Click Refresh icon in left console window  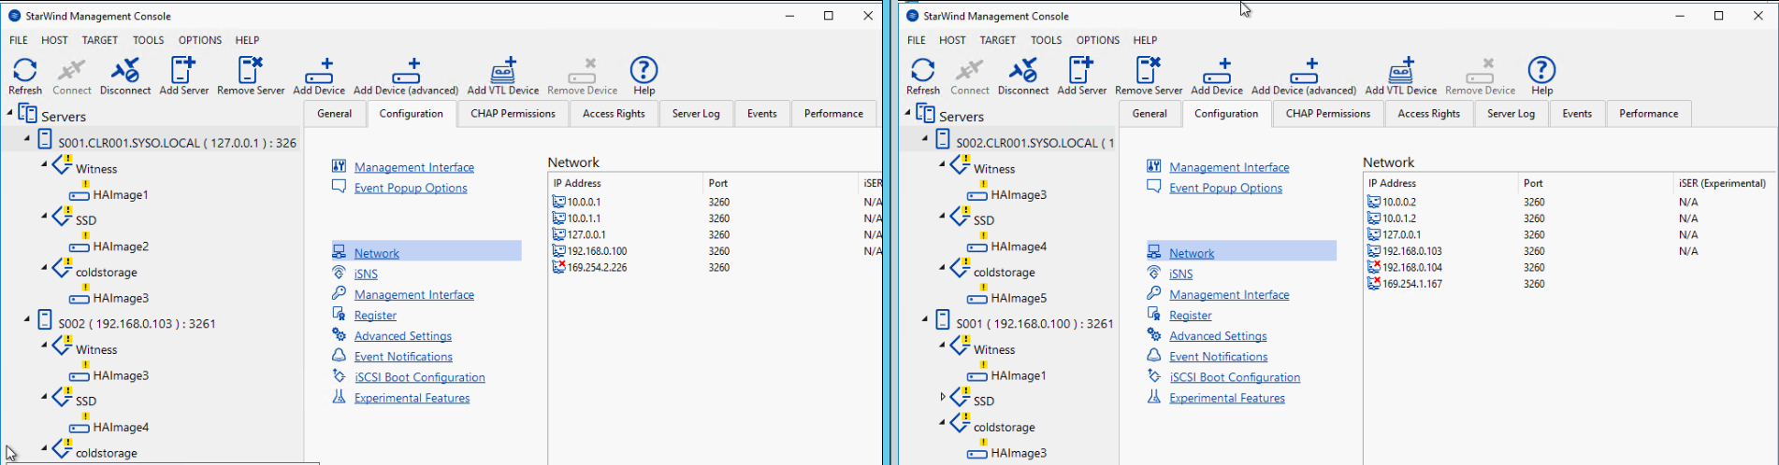tap(25, 76)
